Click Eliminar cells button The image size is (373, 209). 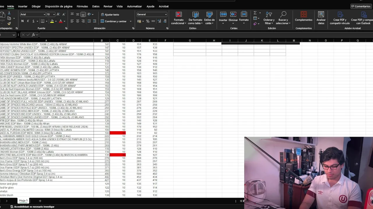pyautogui.click(x=233, y=18)
